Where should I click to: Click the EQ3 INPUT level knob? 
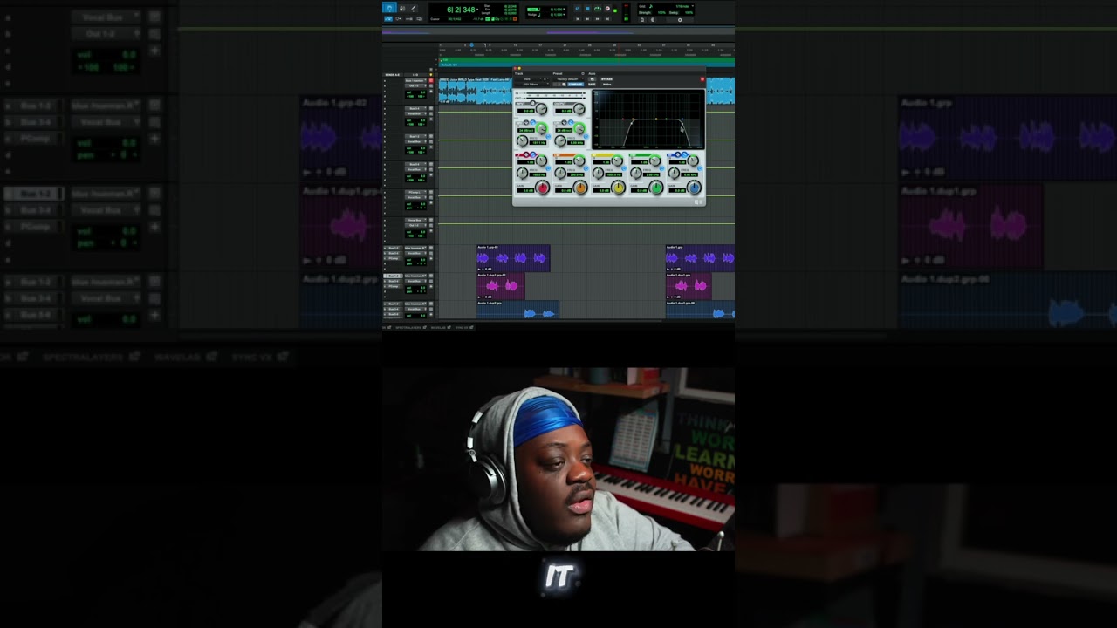coord(542,109)
